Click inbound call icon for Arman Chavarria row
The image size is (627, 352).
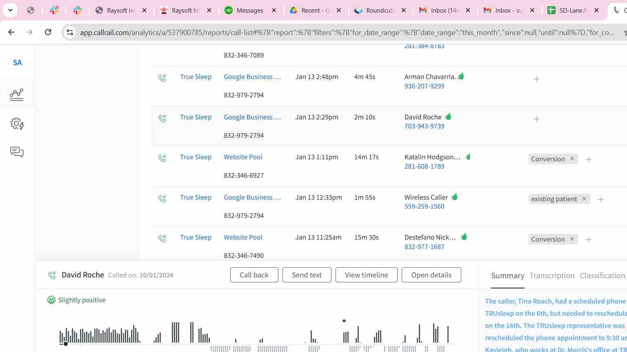(162, 77)
